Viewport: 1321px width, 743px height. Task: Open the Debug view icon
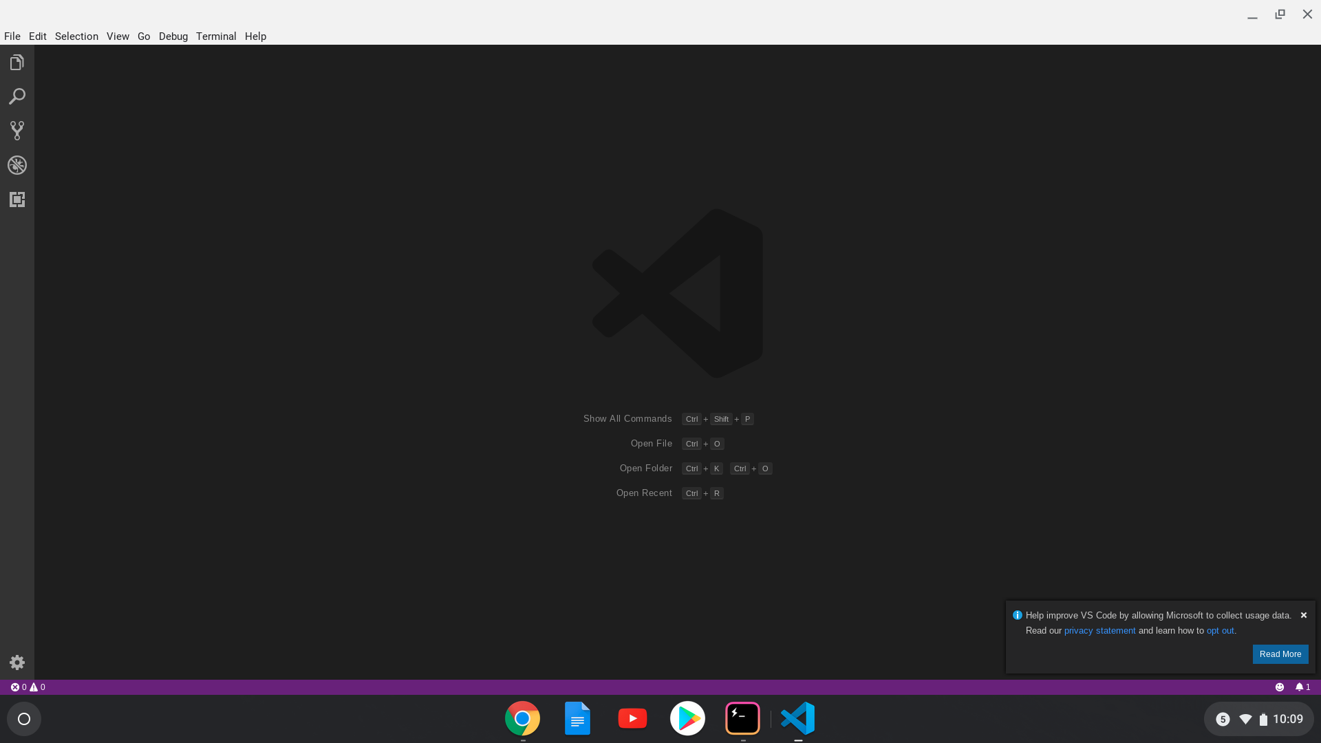(x=17, y=165)
